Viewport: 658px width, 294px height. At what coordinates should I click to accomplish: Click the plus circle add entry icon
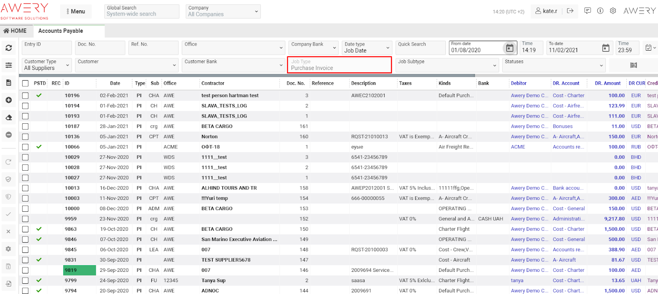click(x=8, y=100)
